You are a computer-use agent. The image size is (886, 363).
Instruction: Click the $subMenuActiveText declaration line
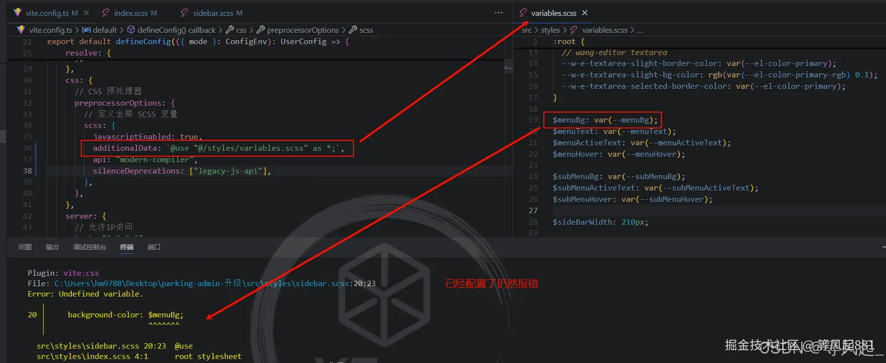point(655,187)
